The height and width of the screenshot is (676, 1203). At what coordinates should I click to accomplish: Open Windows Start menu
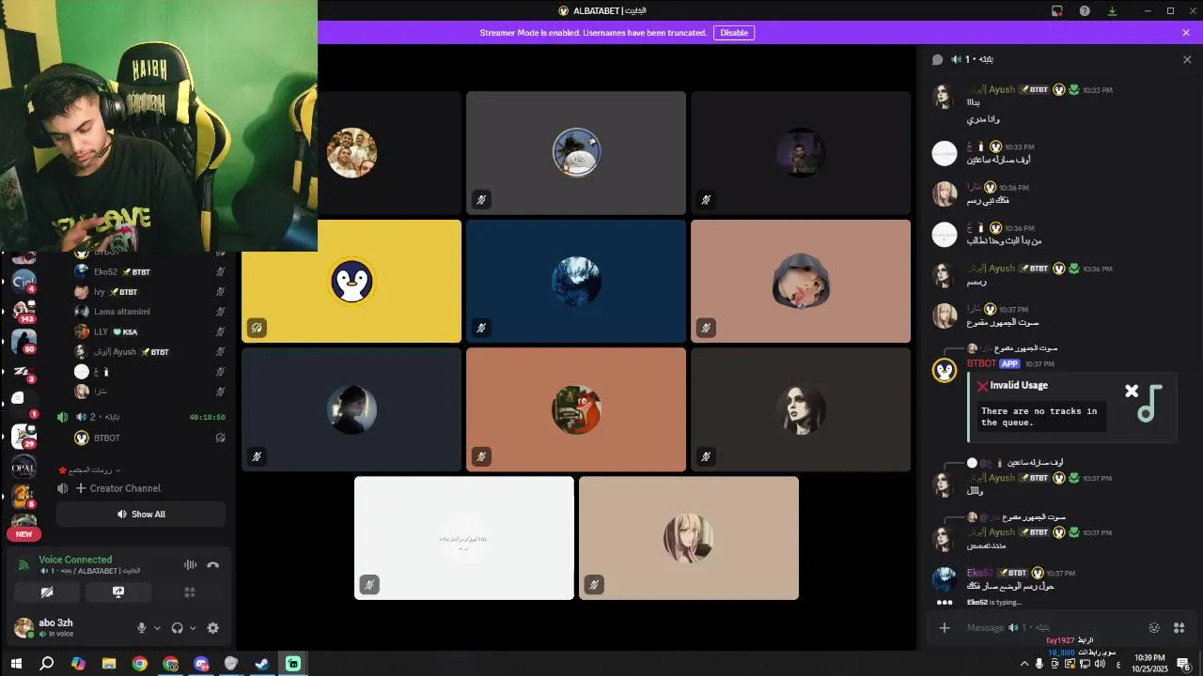tap(16, 664)
